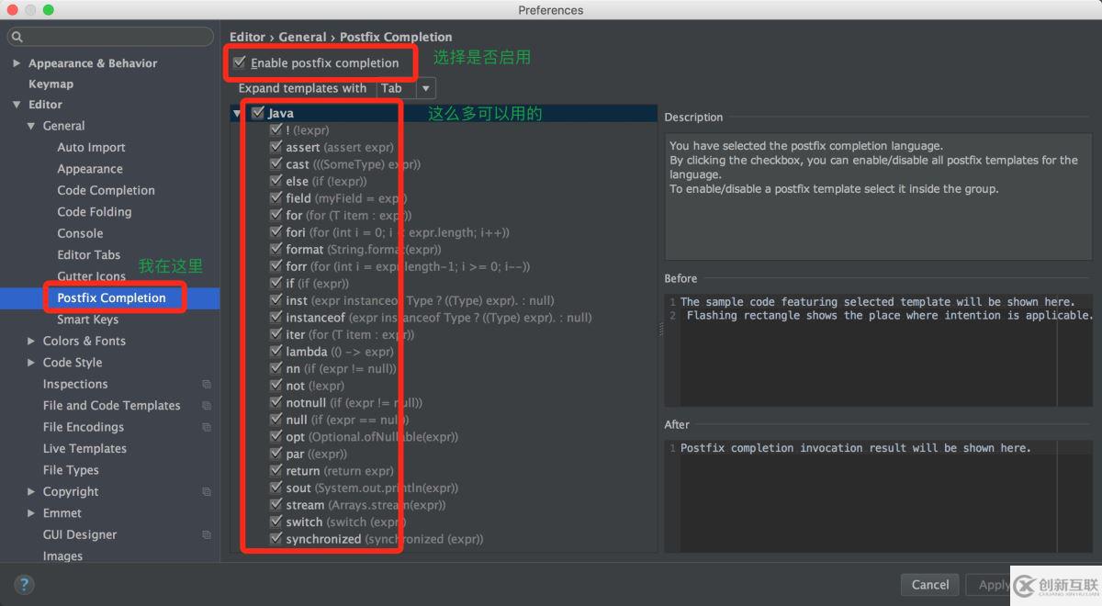Open Smart Keys settings
This screenshot has height=606, width=1102.
tap(87, 320)
